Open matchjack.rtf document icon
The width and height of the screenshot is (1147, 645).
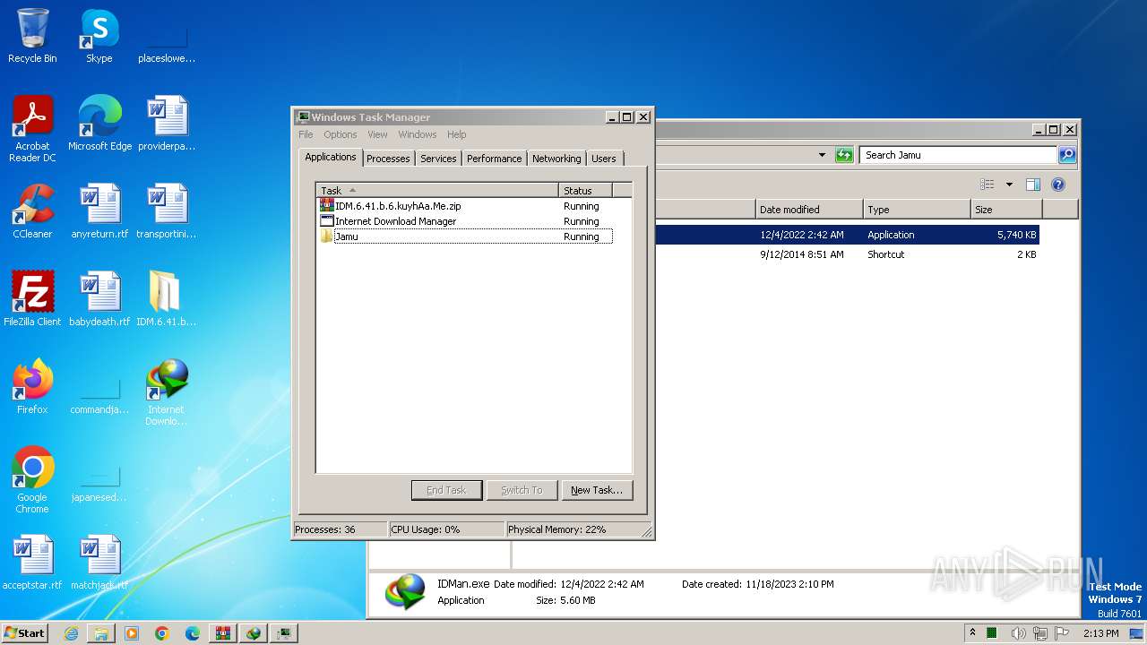[99, 563]
